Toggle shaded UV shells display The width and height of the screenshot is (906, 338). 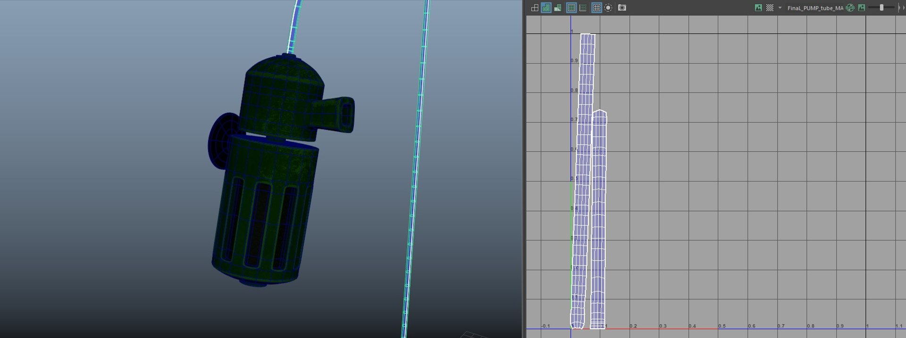pos(546,8)
